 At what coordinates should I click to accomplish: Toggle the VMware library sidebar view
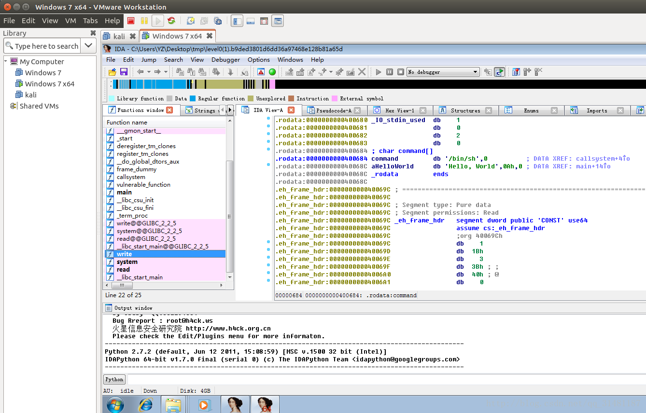[x=237, y=21]
